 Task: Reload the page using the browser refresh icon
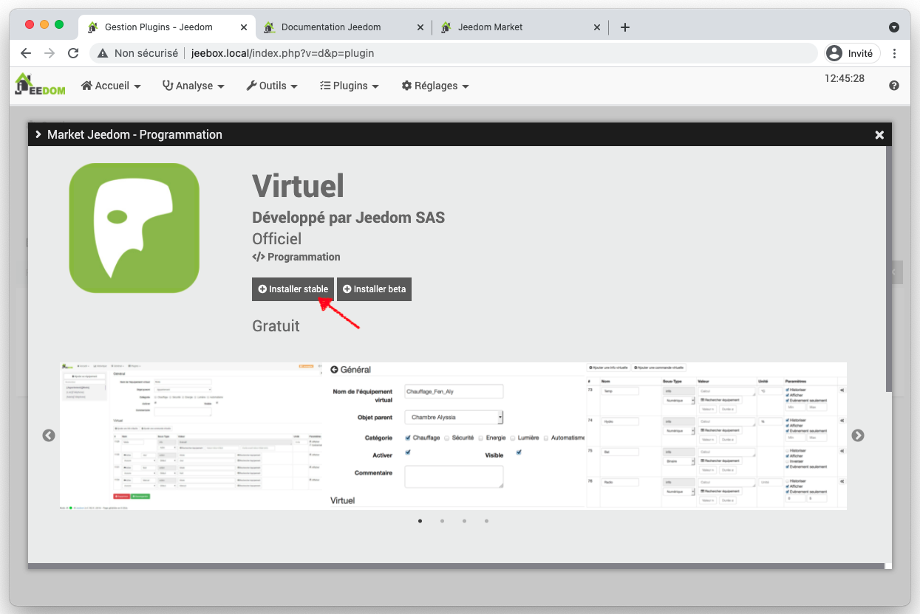click(73, 53)
